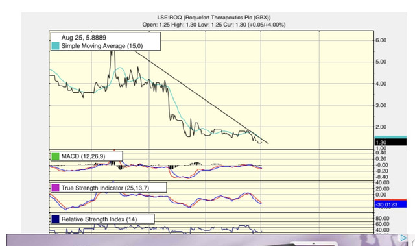Click the 6.00 price axis label
The height and width of the screenshot is (246, 415).
[381, 40]
